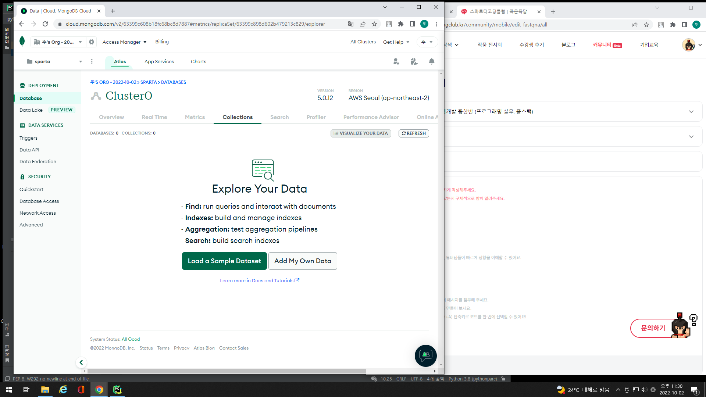Open organization settings gear icon

[x=92, y=42]
